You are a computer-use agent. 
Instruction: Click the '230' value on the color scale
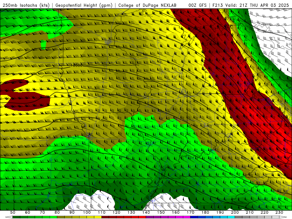(279, 212)
